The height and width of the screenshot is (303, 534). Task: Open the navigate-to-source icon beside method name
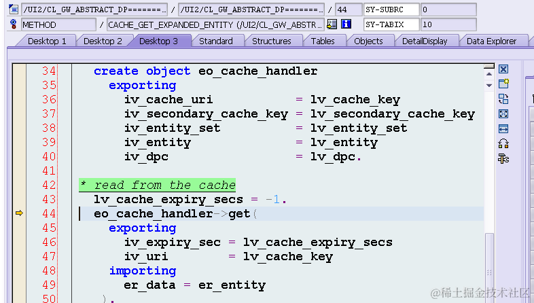point(332,24)
